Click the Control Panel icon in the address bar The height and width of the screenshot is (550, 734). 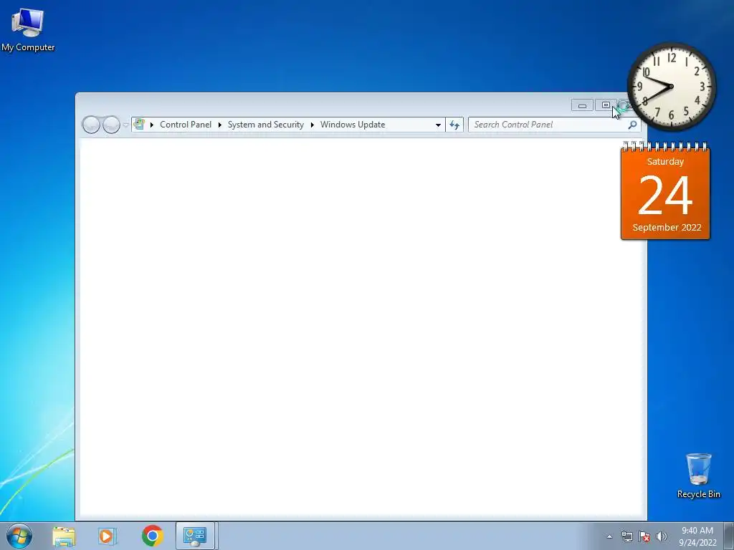pyautogui.click(x=139, y=125)
